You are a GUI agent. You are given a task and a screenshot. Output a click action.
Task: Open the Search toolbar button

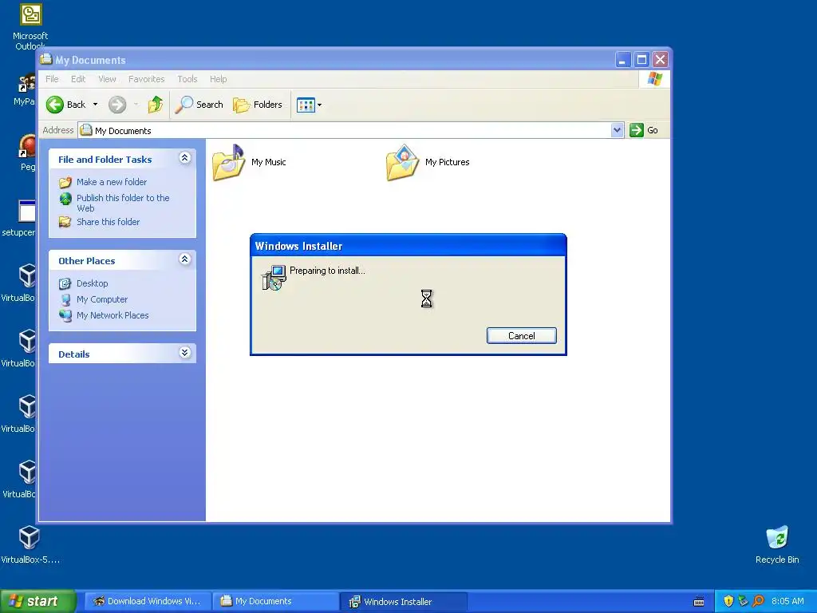click(x=199, y=105)
